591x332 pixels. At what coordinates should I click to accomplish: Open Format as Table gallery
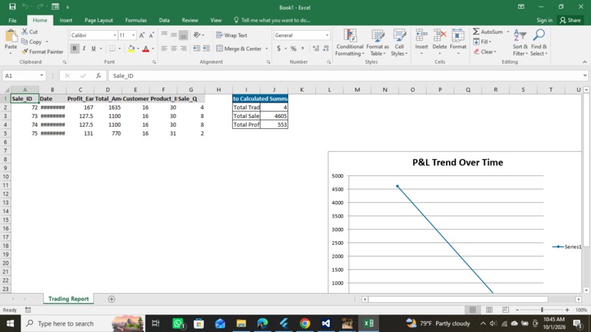coord(378,43)
